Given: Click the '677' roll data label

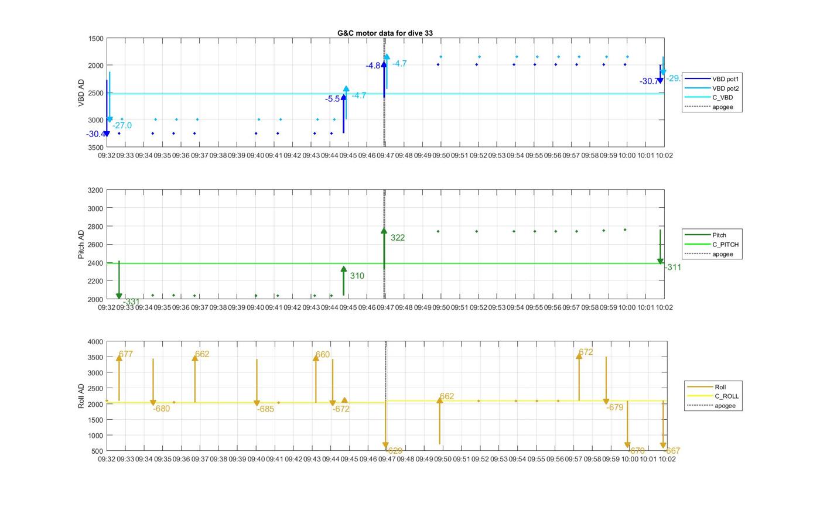Looking at the screenshot, I should tap(126, 354).
